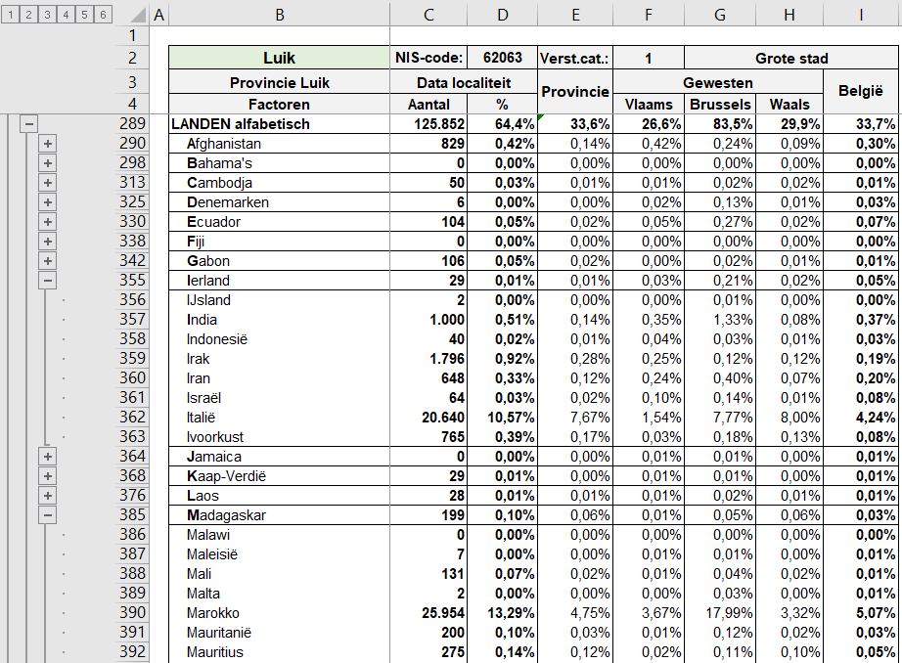Click the Indonesië cell

coord(279,339)
